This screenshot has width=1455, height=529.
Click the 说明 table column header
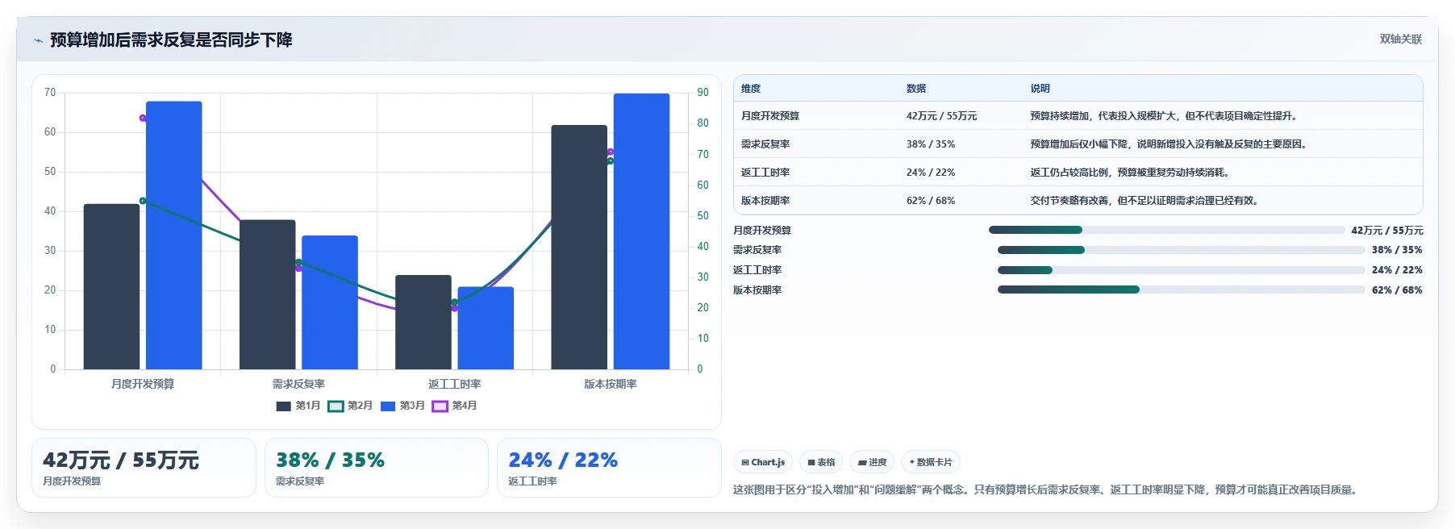pyautogui.click(x=1040, y=89)
